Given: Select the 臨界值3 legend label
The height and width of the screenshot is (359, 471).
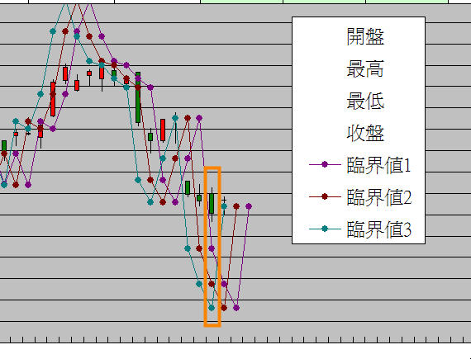Looking at the screenshot, I should 378,229.
